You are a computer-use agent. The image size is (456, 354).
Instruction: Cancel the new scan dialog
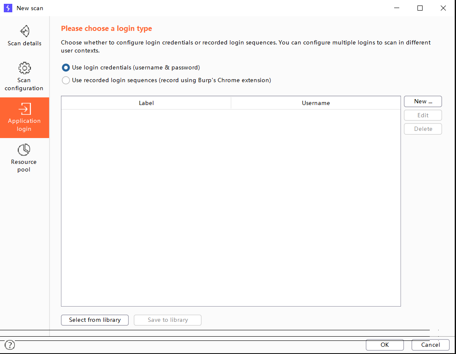pyautogui.click(x=430, y=345)
